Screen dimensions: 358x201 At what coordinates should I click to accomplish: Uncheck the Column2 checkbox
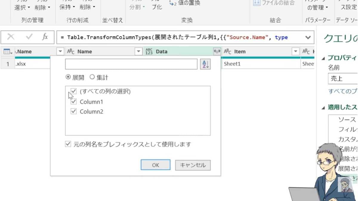click(73, 112)
